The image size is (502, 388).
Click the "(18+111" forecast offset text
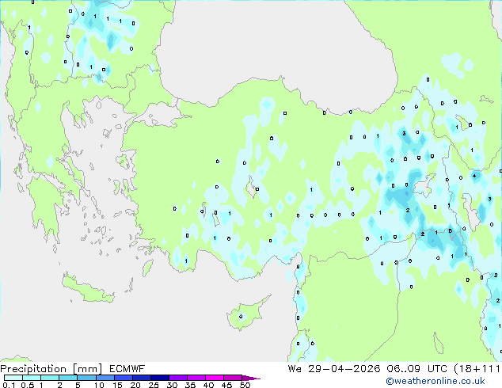tap(477, 369)
